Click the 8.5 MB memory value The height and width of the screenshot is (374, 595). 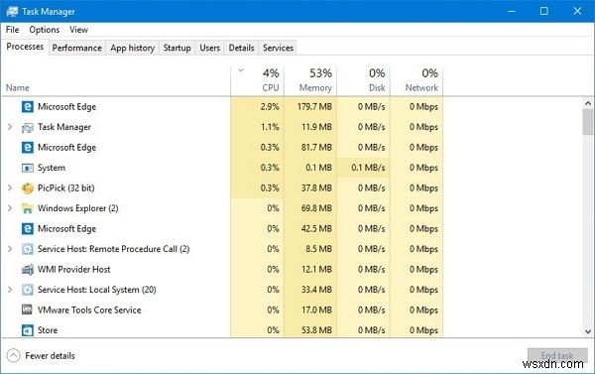point(318,249)
